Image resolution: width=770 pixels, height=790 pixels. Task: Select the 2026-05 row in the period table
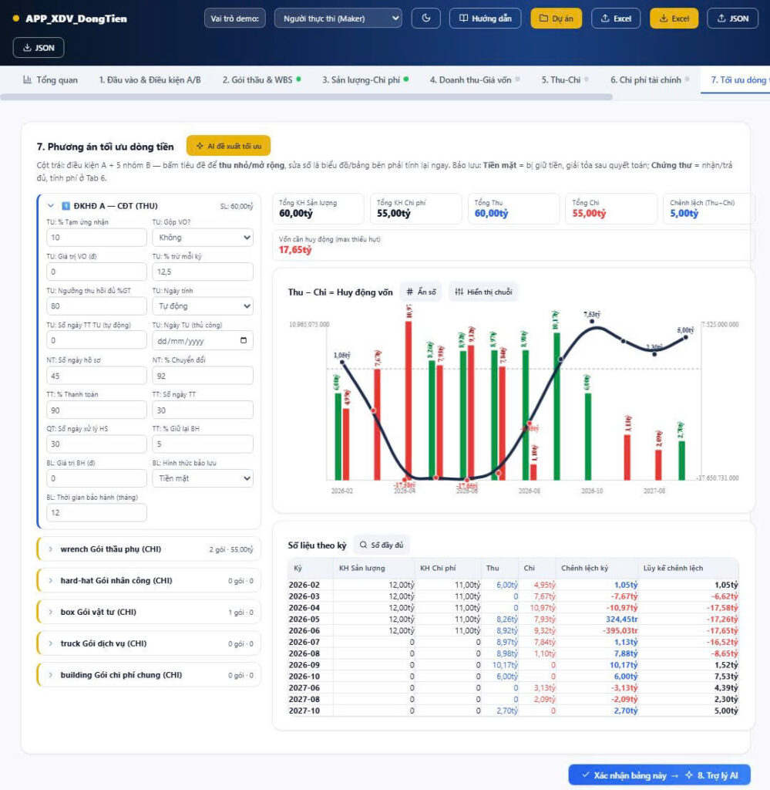coord(513,620)
